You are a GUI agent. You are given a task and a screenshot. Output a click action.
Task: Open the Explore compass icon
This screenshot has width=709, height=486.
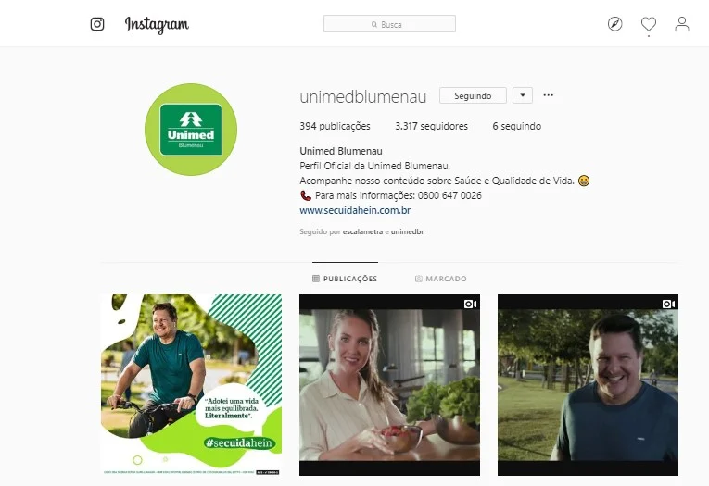click(x=615, y=24)
